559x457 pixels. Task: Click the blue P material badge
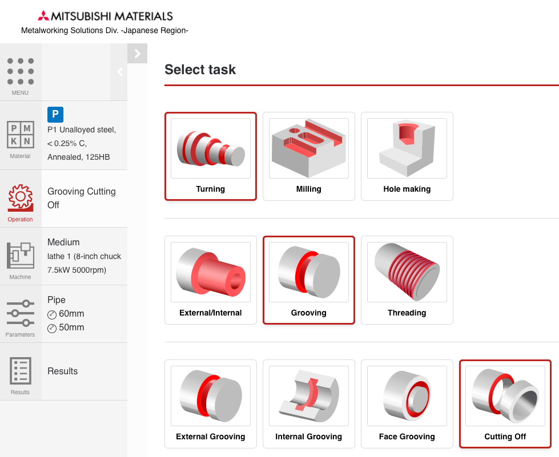[55, 114]
